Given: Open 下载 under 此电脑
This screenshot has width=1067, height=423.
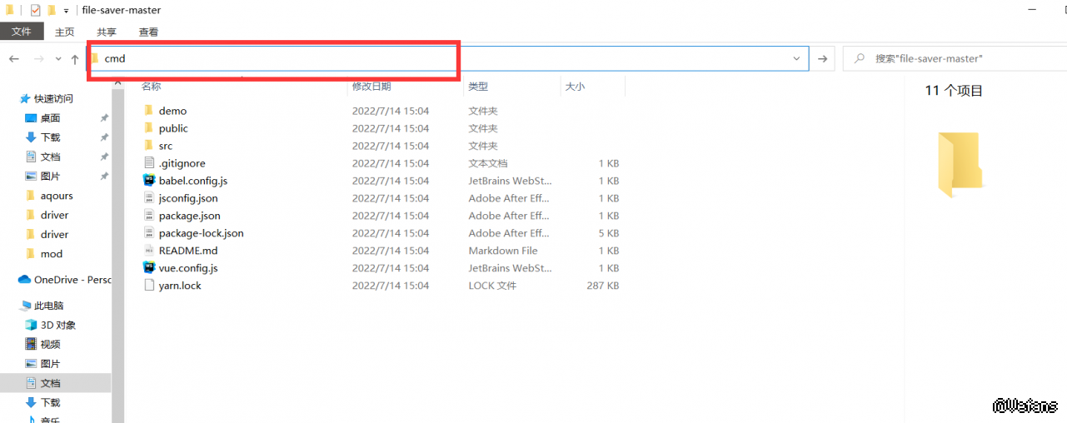Looking at the screenshot, I should pos(50,402).
